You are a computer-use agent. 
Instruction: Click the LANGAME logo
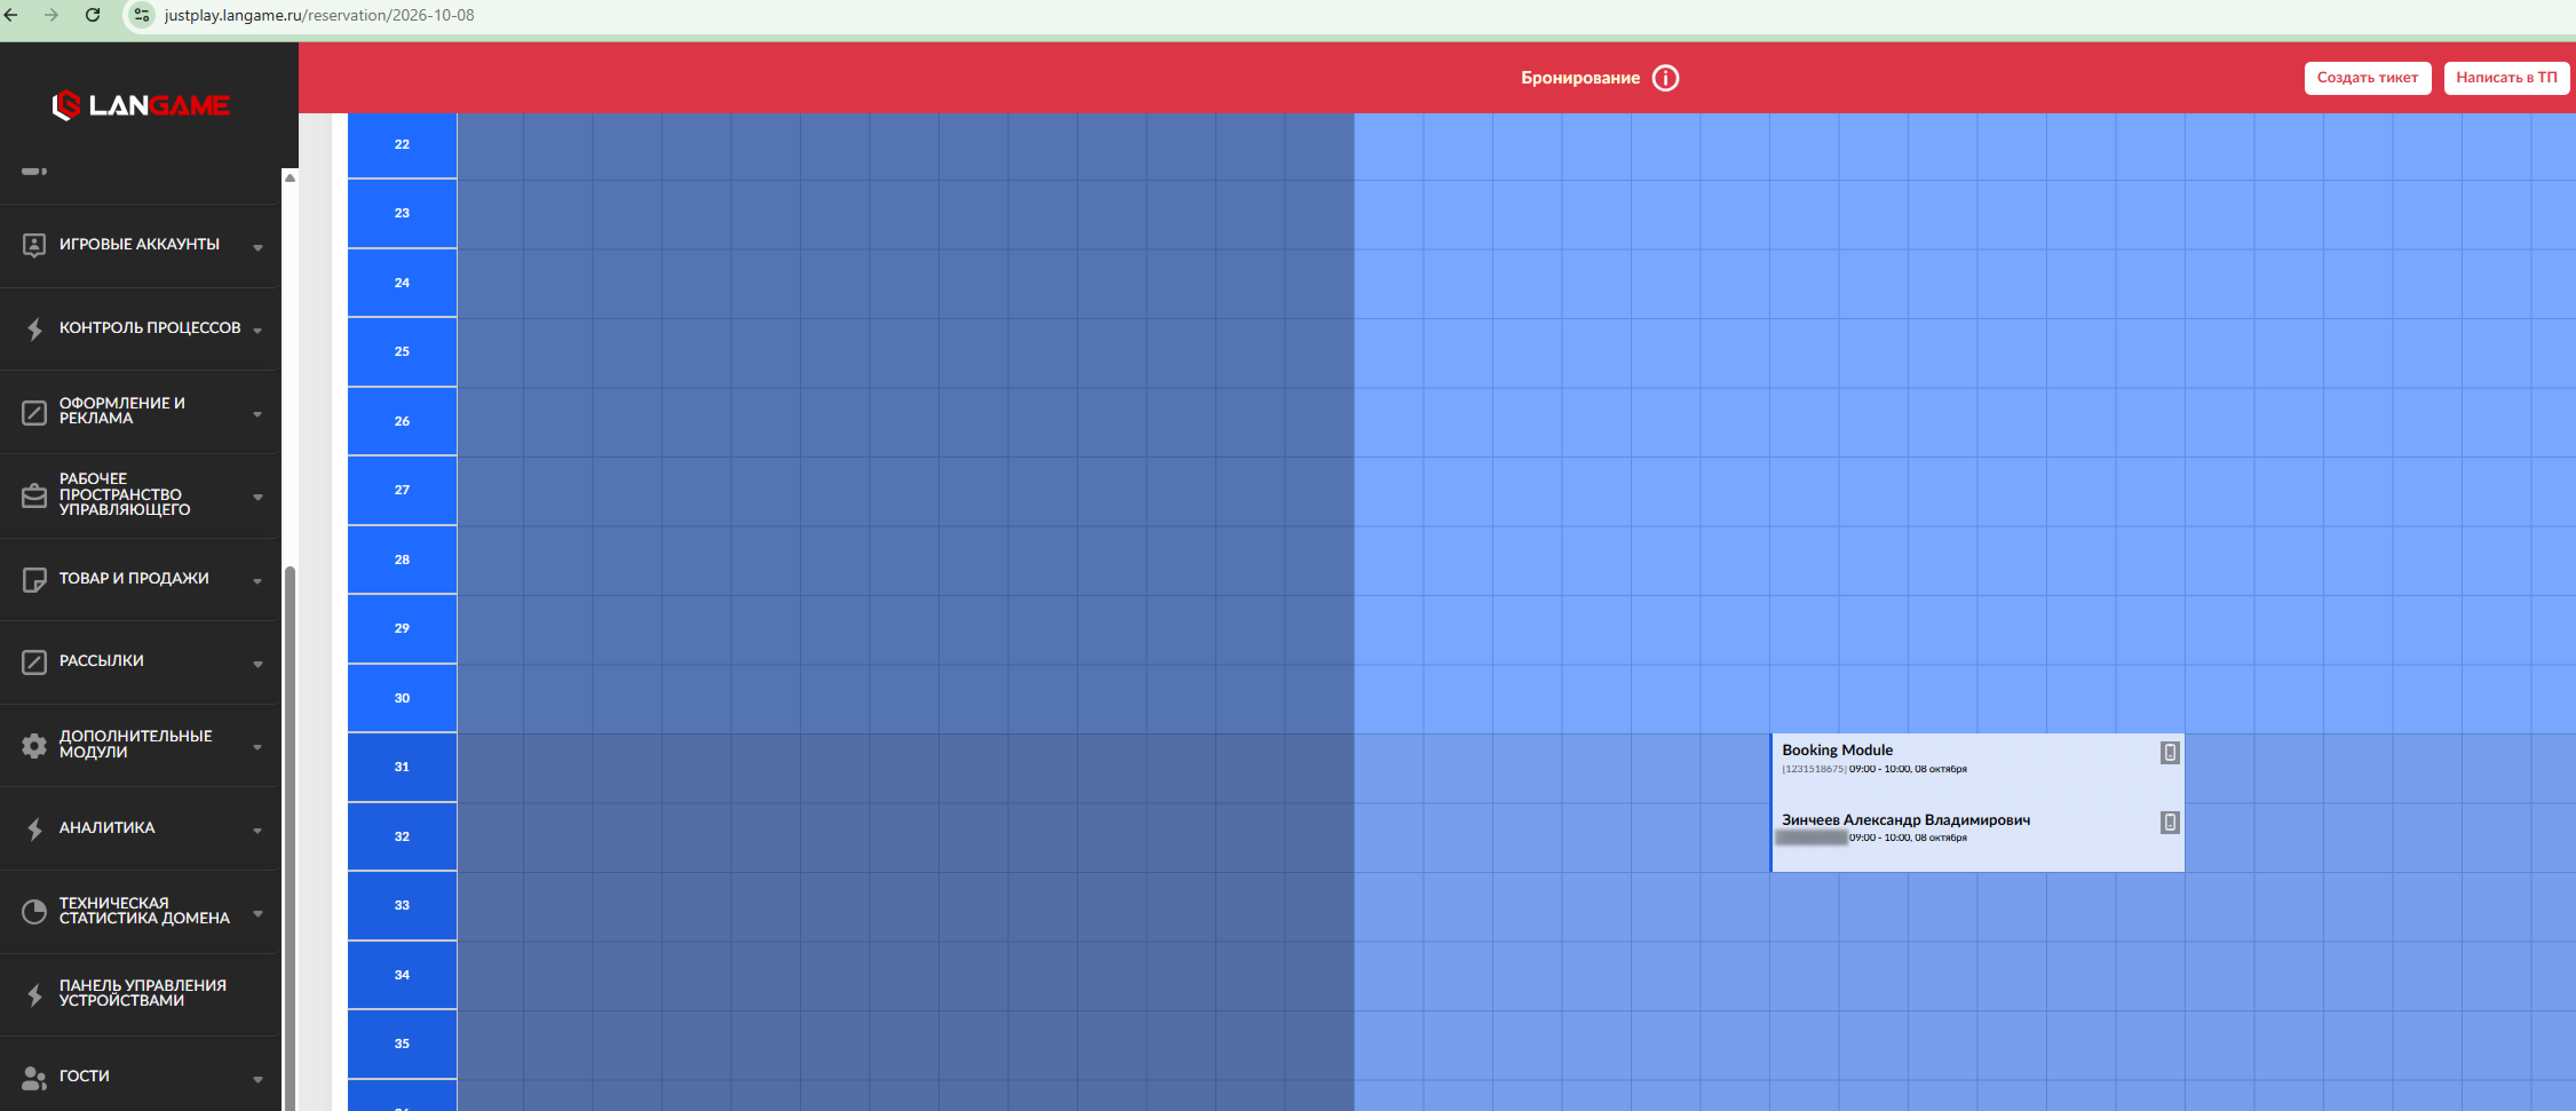[x=141, y=105]
